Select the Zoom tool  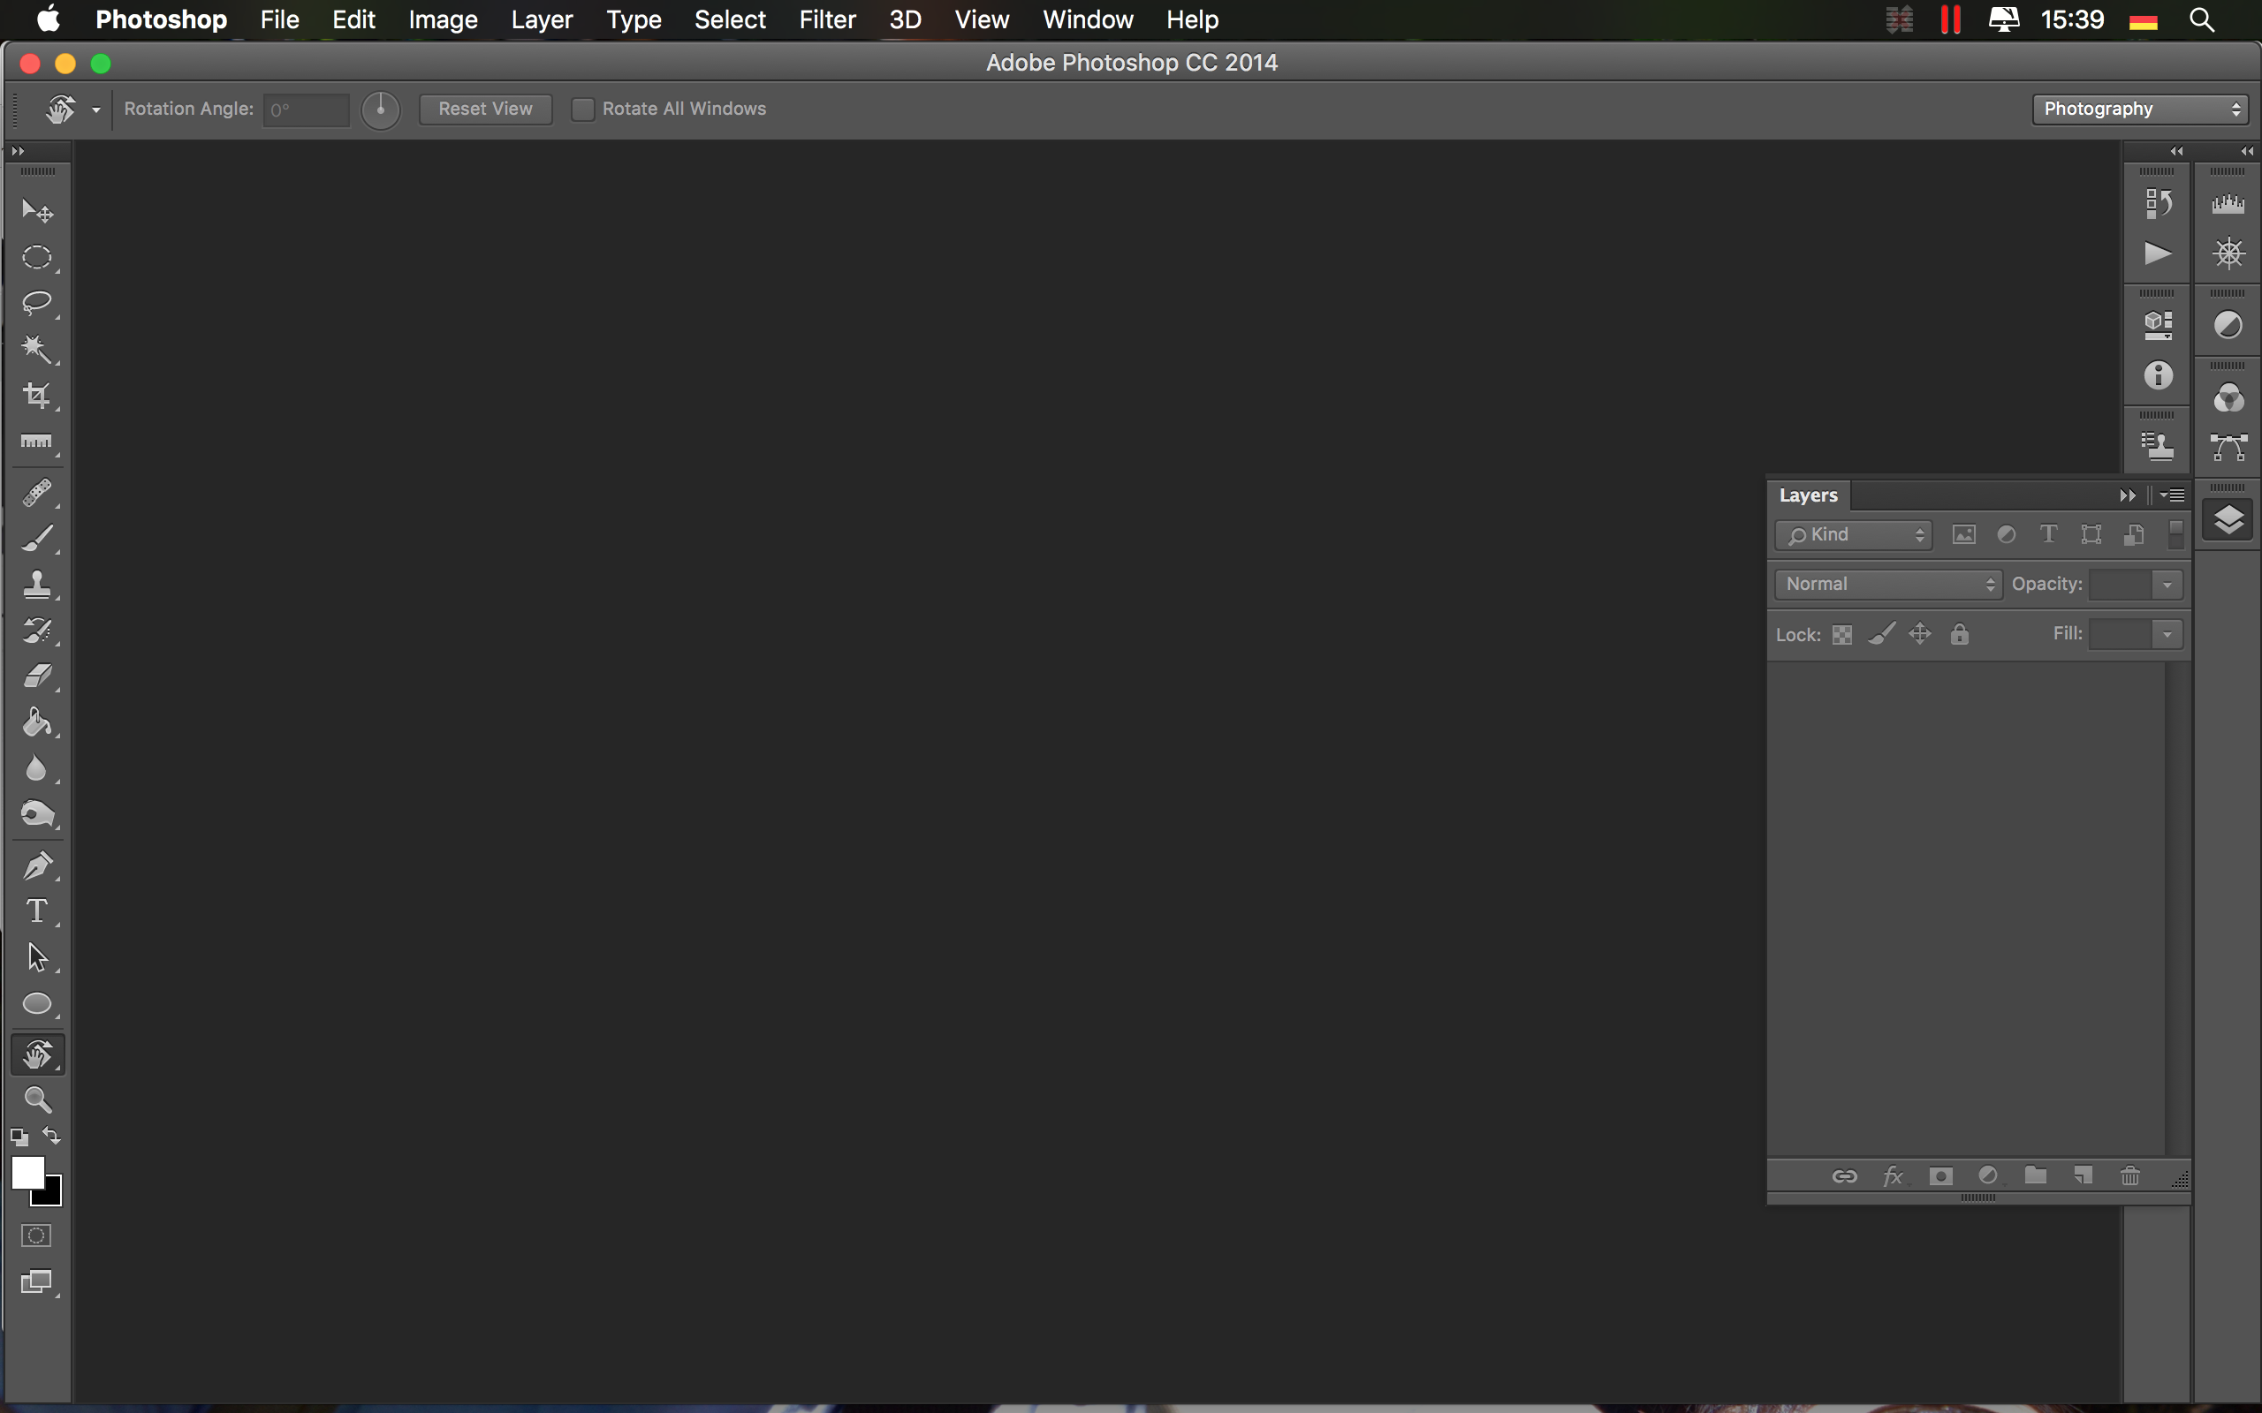tap(37, 1100)
